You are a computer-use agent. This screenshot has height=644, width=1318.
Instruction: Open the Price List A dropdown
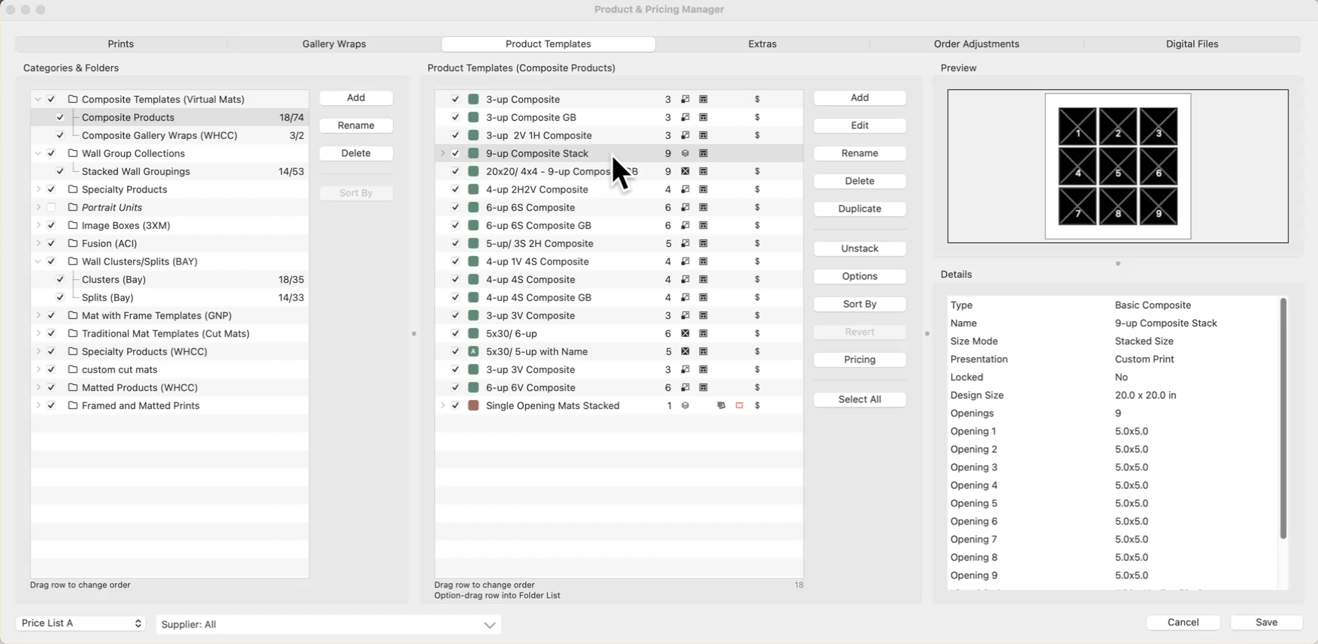point(80,623)
